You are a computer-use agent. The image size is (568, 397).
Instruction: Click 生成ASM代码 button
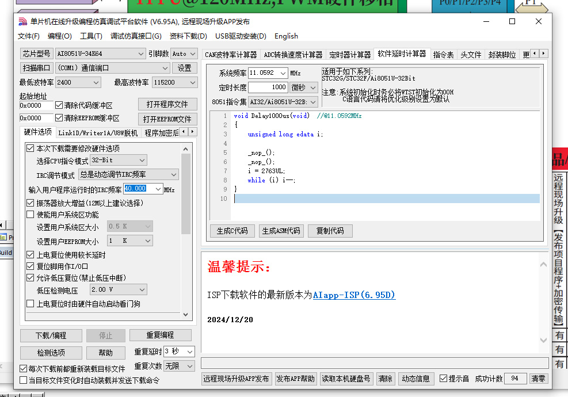pyautogui.click(x=281, y=231)
